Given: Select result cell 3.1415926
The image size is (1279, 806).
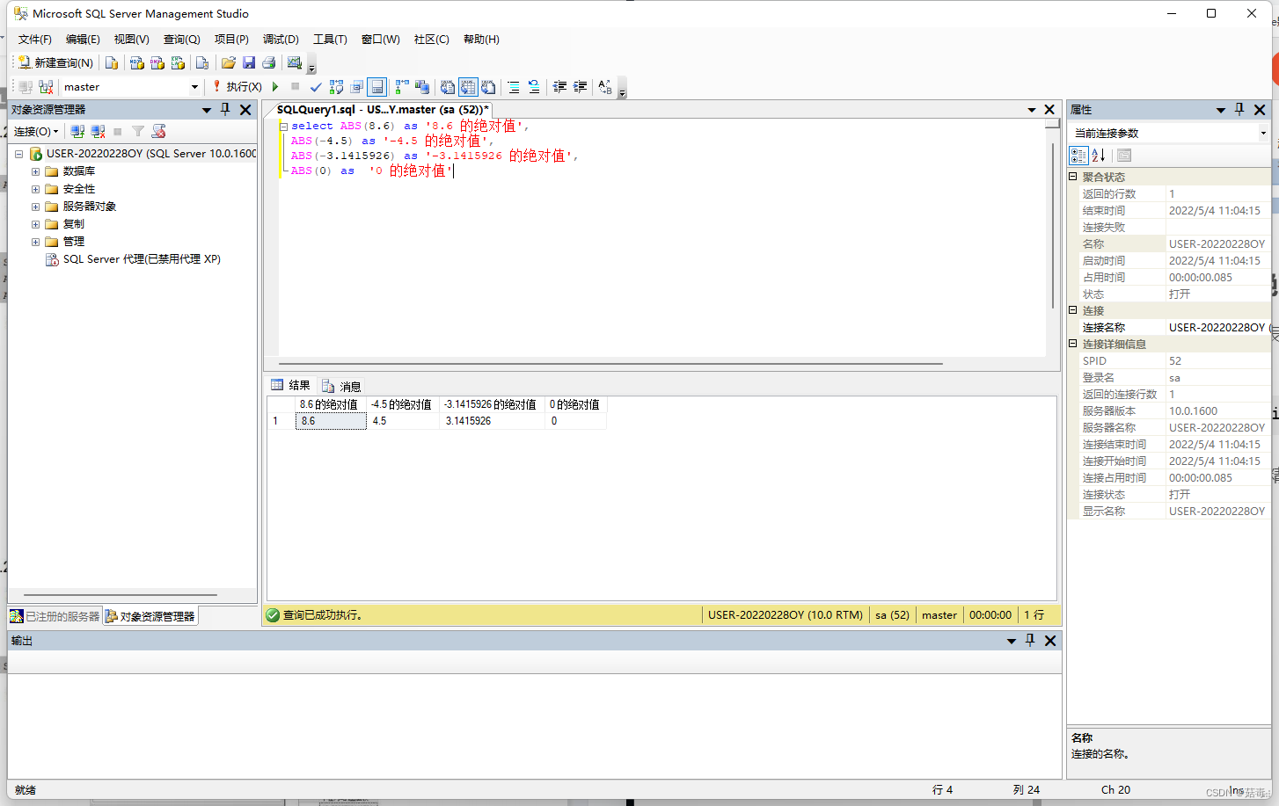Looking at the screenshot, I should pyautogui.click(x=492, y=421).
